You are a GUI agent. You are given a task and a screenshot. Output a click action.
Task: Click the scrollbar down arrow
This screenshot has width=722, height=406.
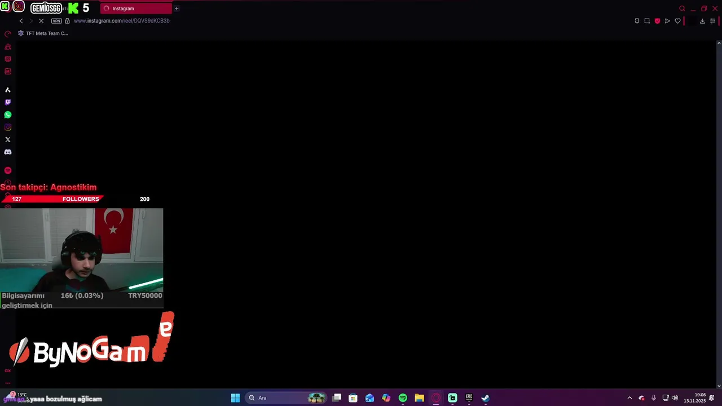(719, 386)
